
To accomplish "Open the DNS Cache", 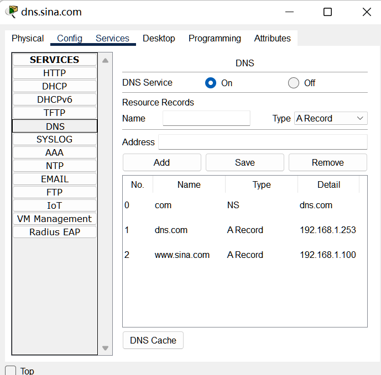I will tap(153, 340).
